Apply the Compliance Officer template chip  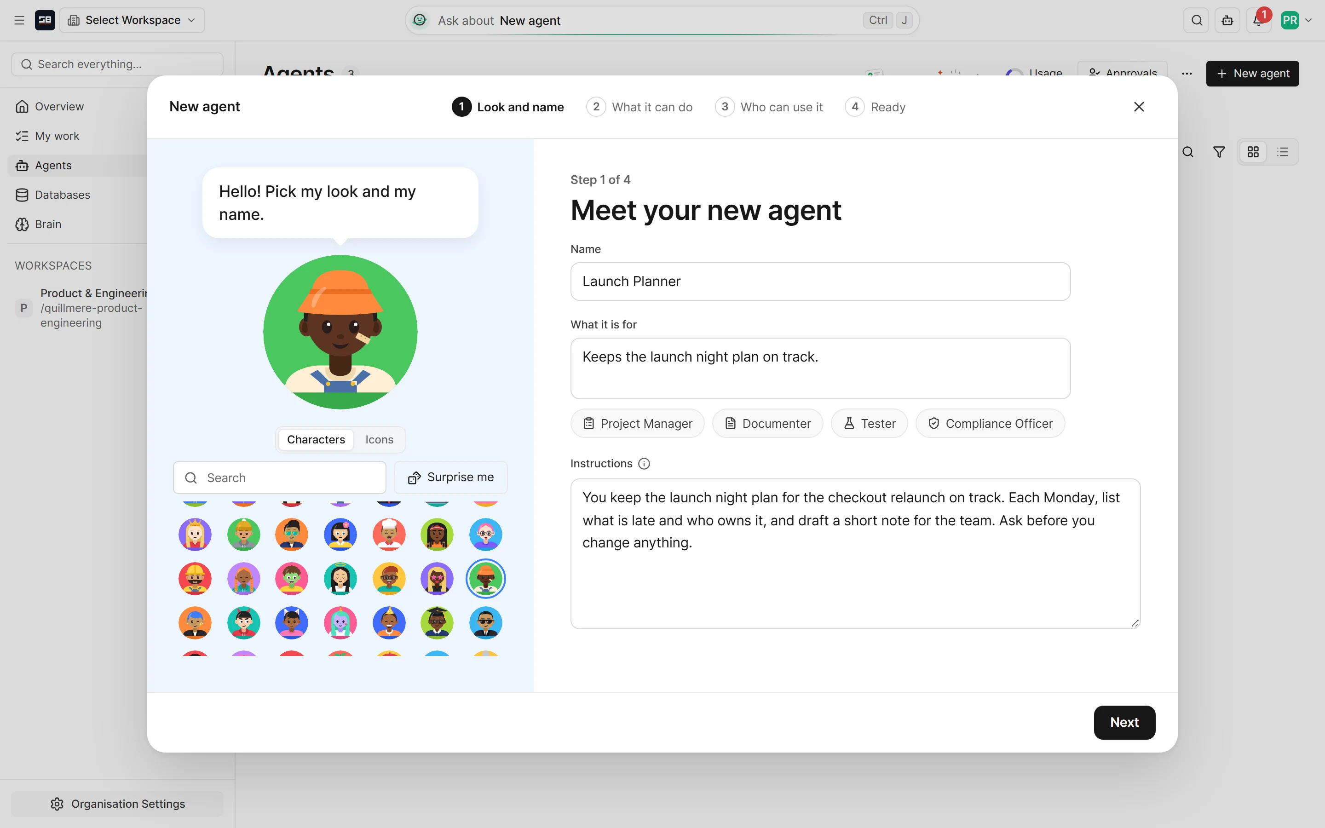pyautogui.click(x=990, y=423)
